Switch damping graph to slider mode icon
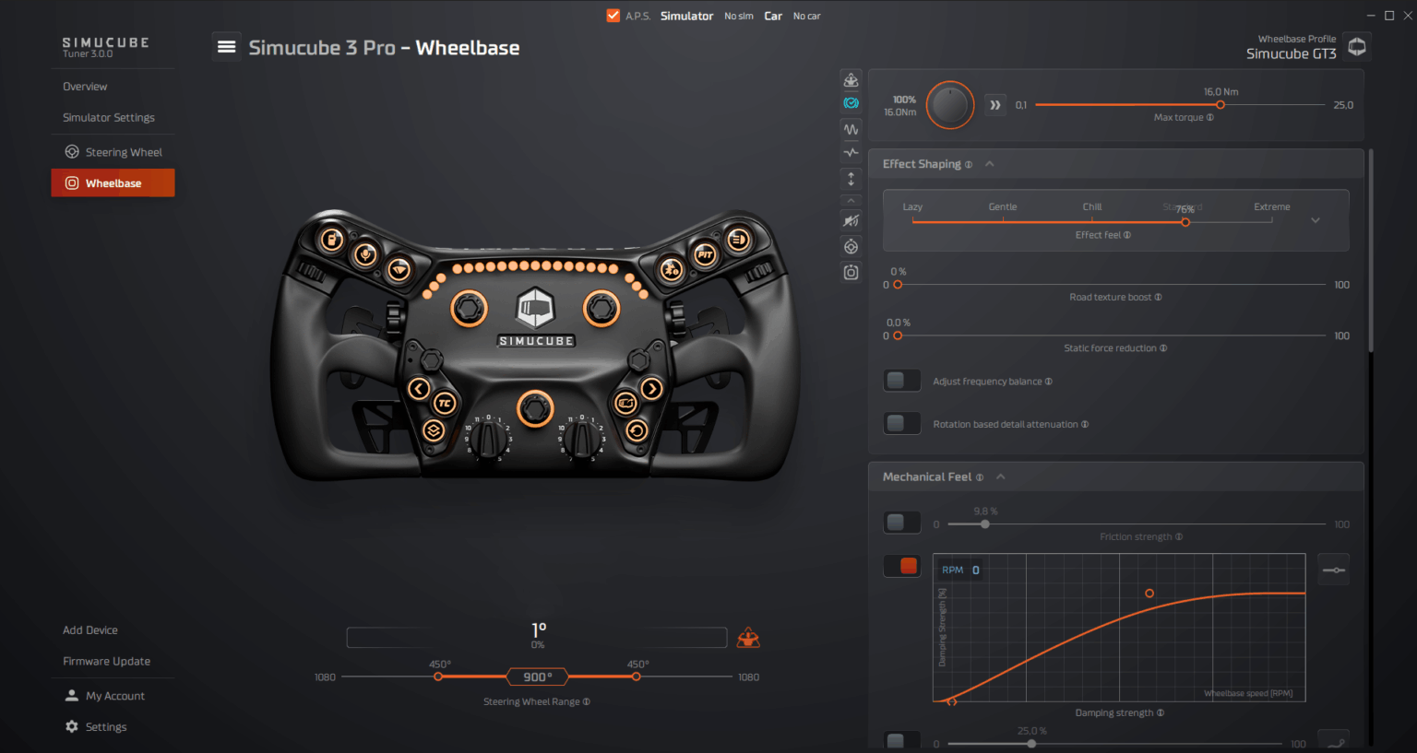 click(1333, 570)
